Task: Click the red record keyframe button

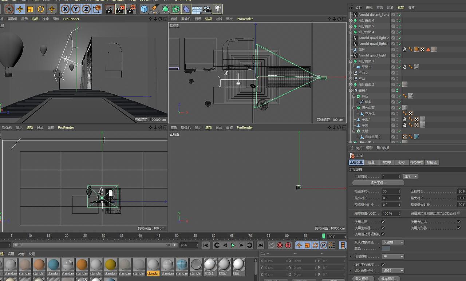Action: coord(280,245)
